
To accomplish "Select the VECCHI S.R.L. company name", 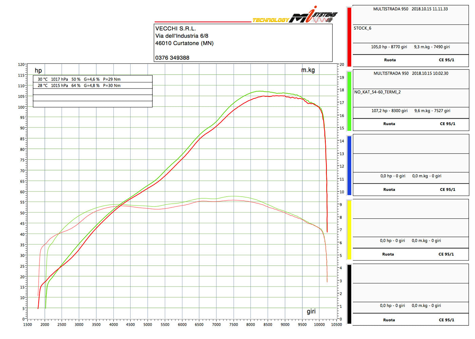I will tap(175, 28).
